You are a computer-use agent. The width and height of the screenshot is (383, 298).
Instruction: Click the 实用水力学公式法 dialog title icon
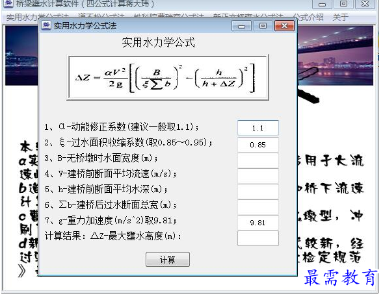46,25
